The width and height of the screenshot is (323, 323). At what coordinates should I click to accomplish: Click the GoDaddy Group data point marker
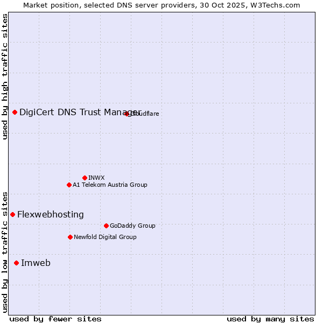coord(106,226)
